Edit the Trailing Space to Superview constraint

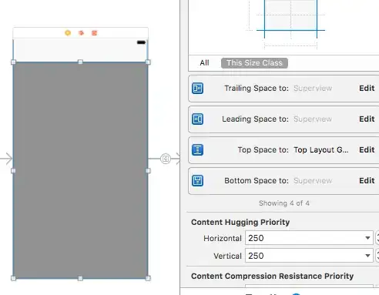[367, 89]
